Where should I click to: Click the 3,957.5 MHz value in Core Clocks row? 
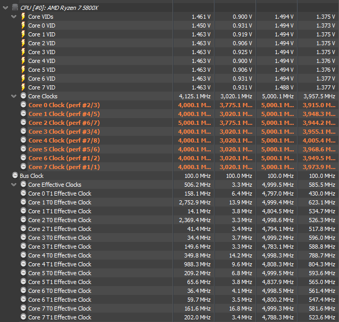319,96
